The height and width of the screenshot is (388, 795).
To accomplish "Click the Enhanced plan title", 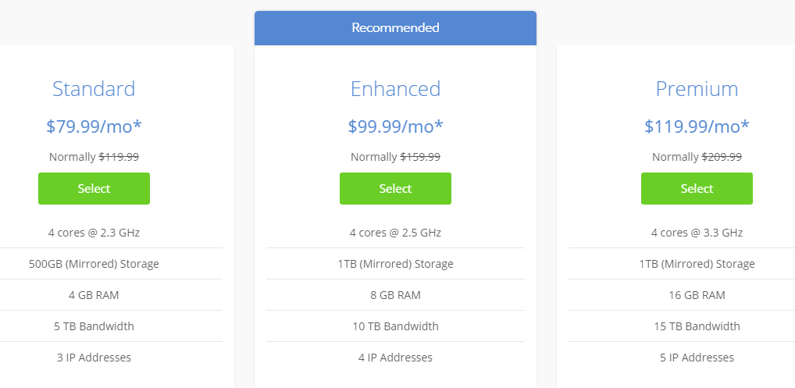I will click(395, 89).
